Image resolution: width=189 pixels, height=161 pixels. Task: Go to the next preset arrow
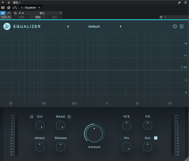[x=121, y=27]
